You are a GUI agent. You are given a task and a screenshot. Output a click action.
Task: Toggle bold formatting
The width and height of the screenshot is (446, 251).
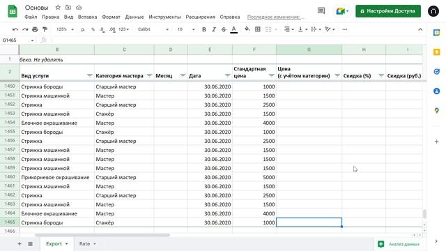(x=204, y=29)
